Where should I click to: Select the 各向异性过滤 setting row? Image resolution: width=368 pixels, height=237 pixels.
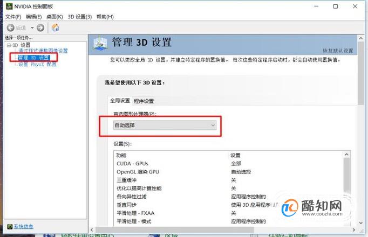(x=229, y=197)
